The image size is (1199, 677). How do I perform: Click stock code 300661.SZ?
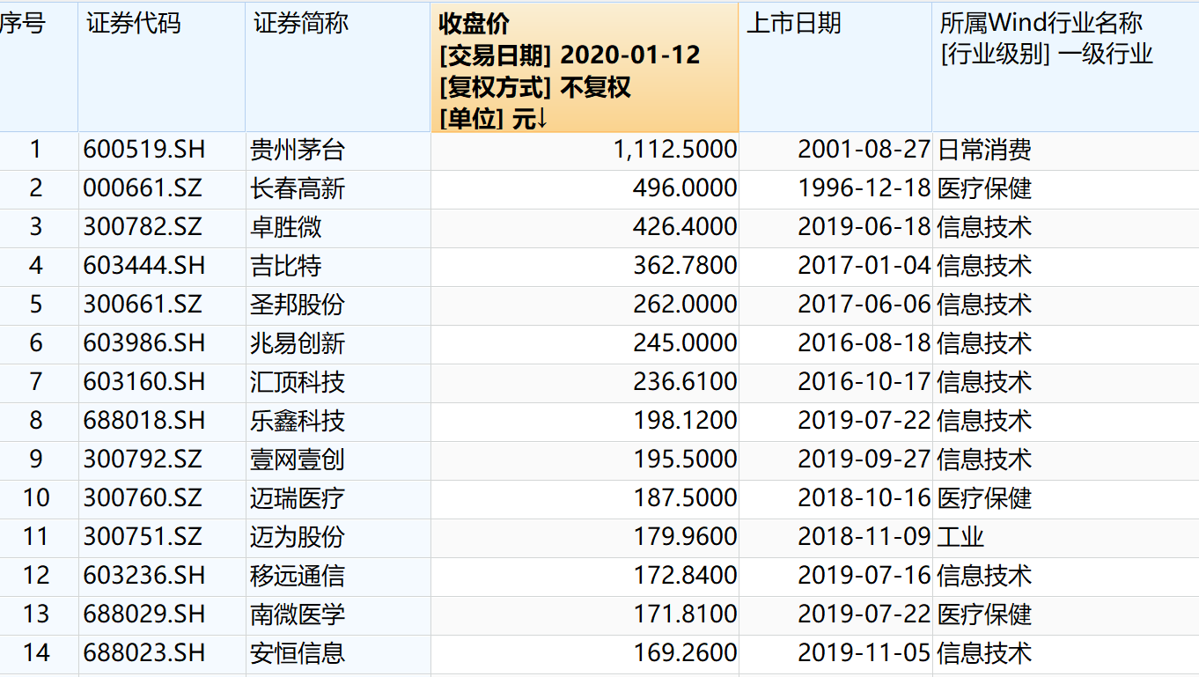143,305
